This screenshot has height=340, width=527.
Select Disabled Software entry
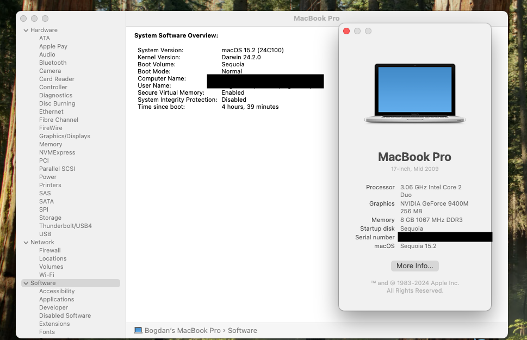tap(65, 316)
